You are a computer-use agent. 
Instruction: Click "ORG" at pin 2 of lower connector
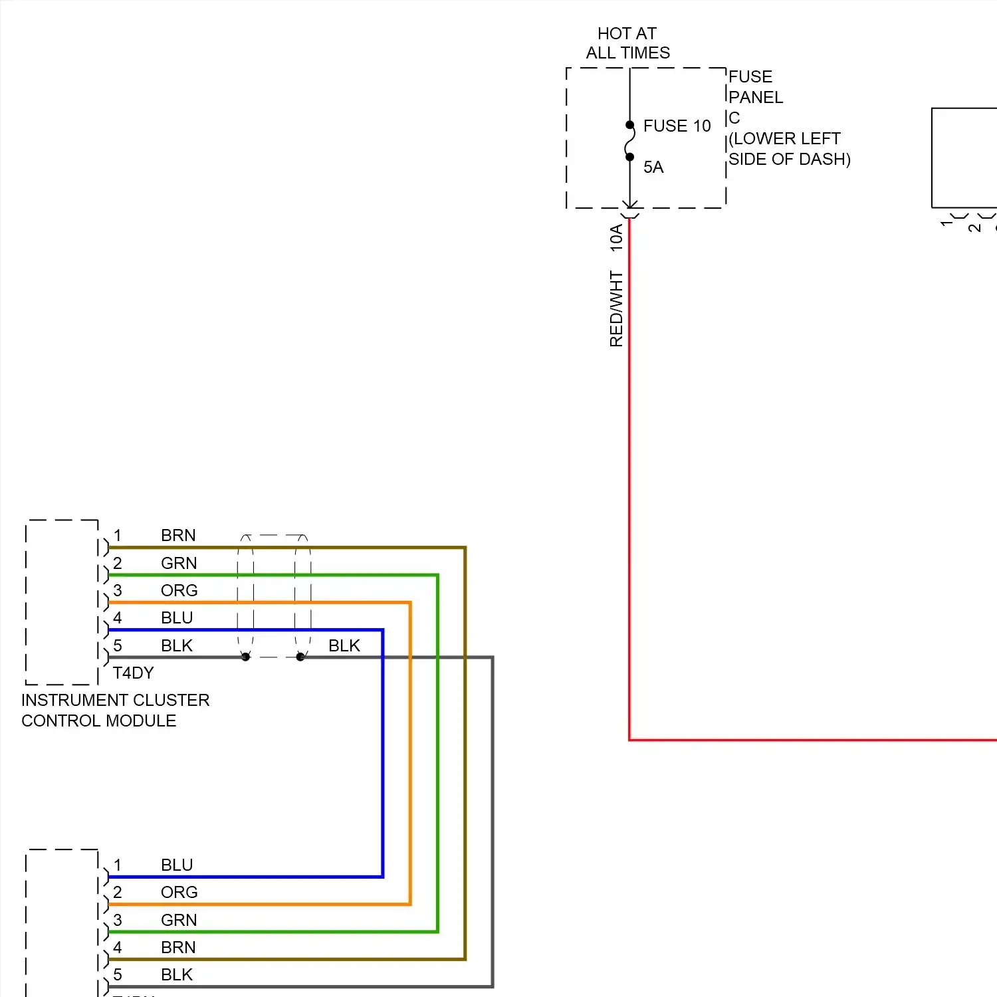click(x=179, y=892)
